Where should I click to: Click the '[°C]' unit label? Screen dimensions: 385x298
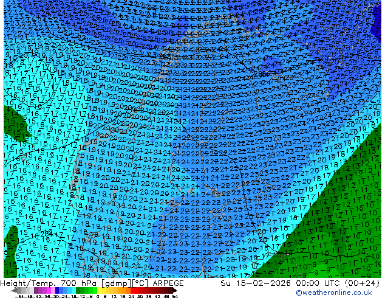pyautogui.click(x=141, y=283)
